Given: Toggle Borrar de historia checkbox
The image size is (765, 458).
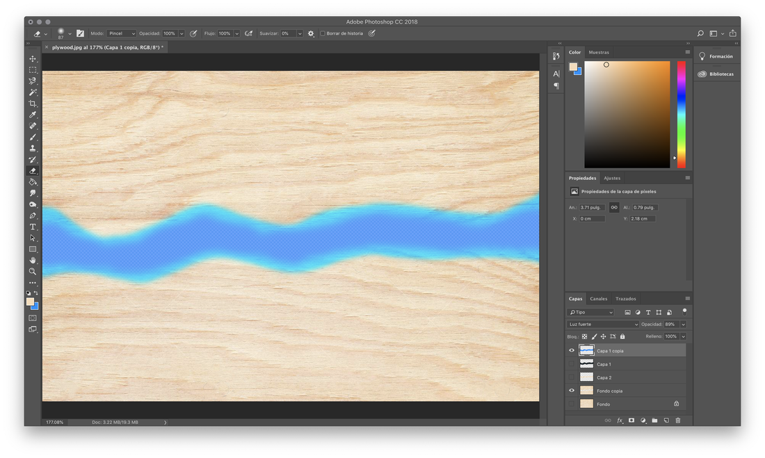Looking at the screenshot, I should coord(323,33).
